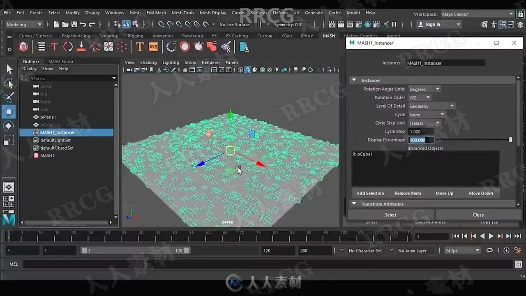Open the Modeling menu set dropdown
The width and height of the screenshot is (526, 296).
(x=24, y=24)
